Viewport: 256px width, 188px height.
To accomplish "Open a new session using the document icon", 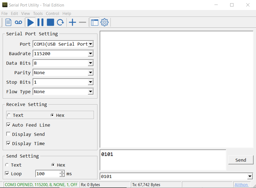I will [x=8, y=22].
